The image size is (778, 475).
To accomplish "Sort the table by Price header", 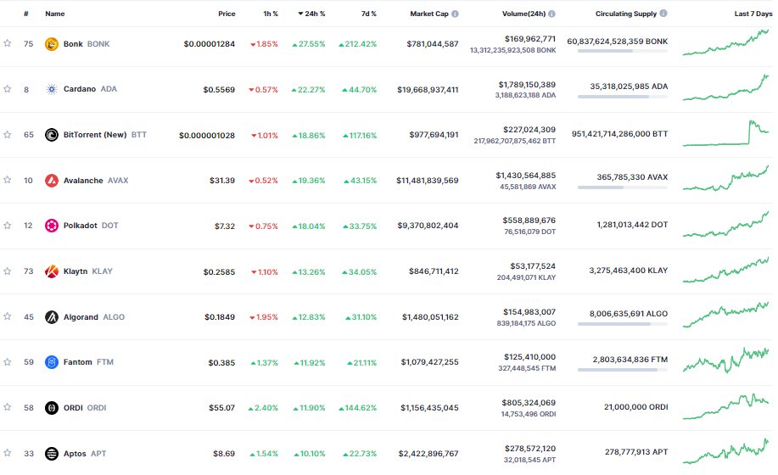I will point(227,14).
